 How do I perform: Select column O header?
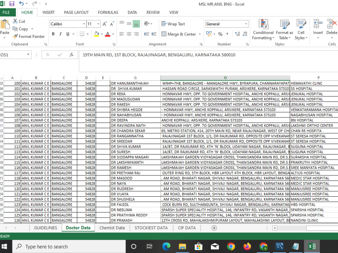pos(225,78)
